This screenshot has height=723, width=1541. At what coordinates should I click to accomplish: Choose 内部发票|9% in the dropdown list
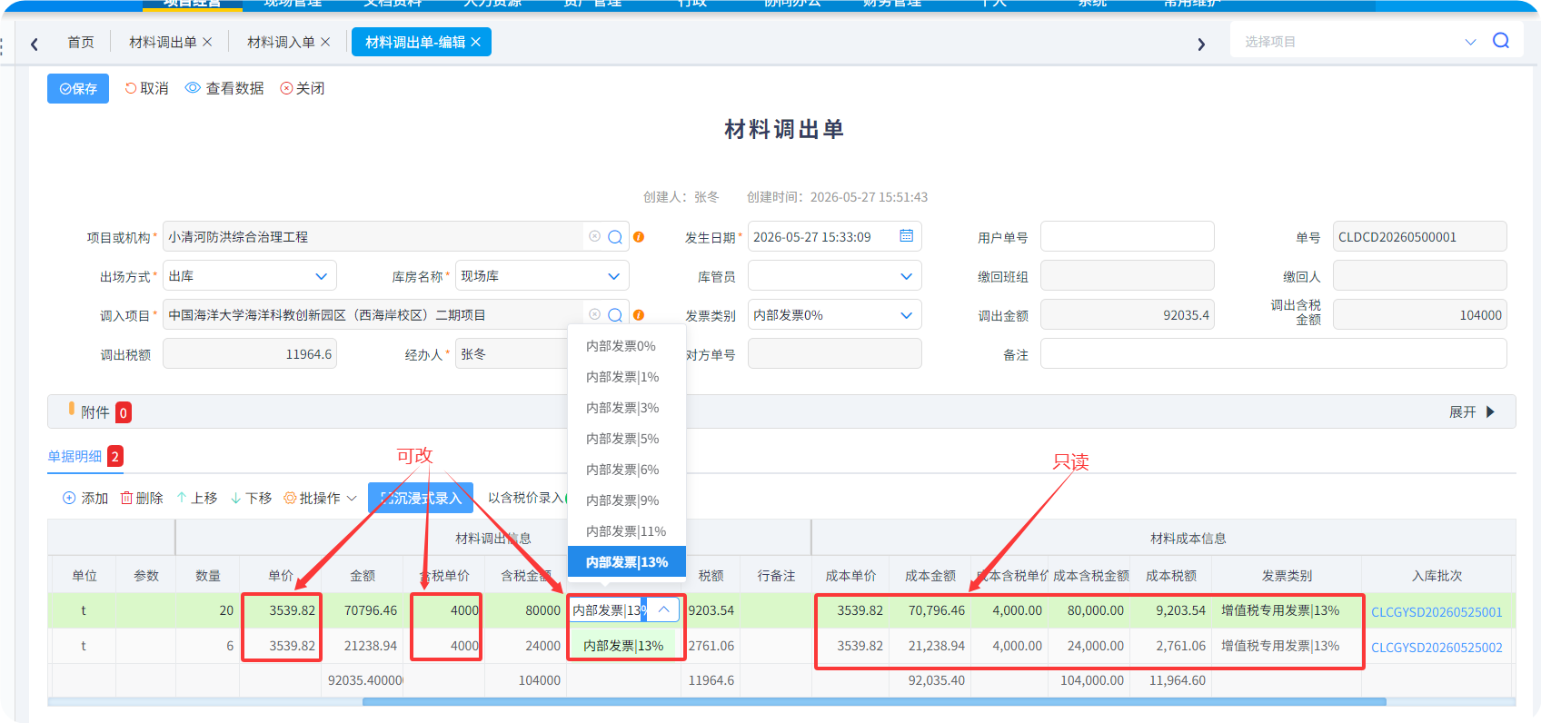click(627, 500)
